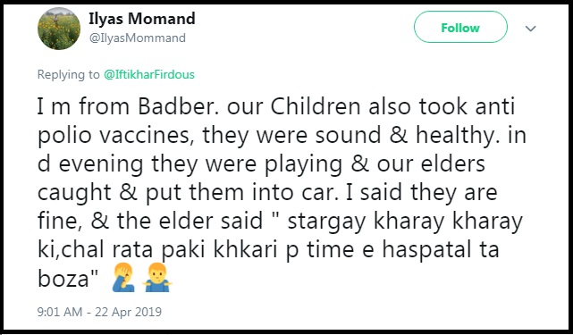Click the display name Ilyas Momand
Image resolution: width=573 pixels, height=335 pixels.
click(x=142, y=19)
